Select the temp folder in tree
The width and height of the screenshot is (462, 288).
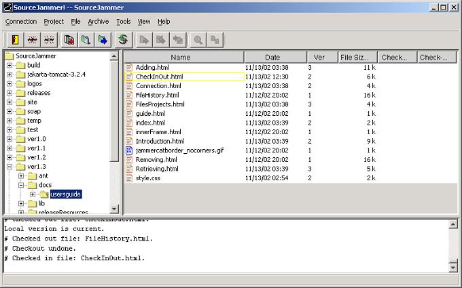click(34, 121)
